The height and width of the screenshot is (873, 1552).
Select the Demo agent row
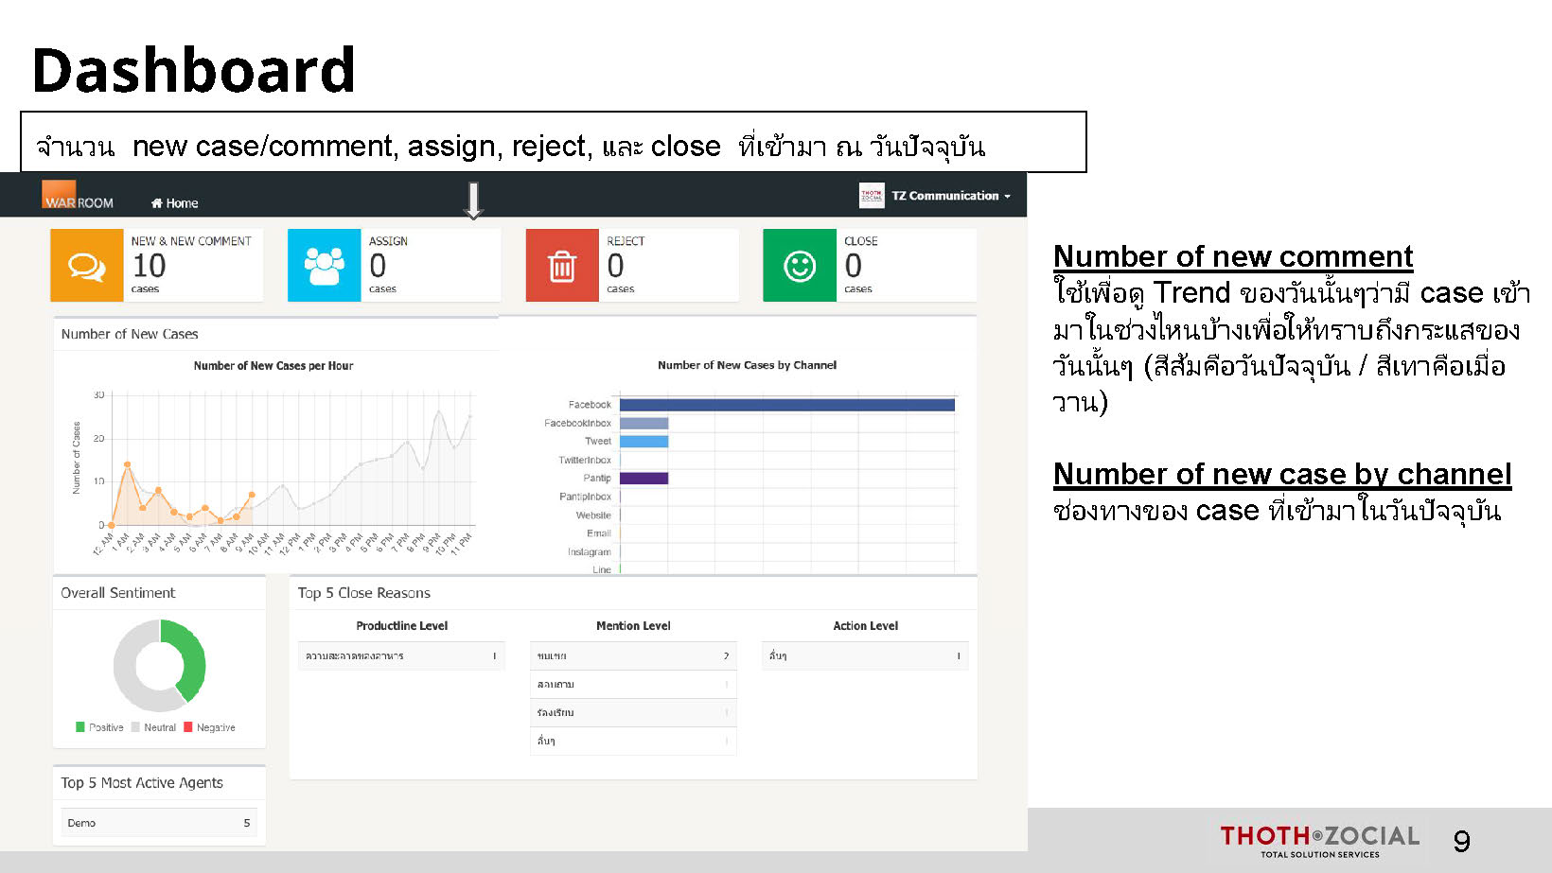(158, 823)
